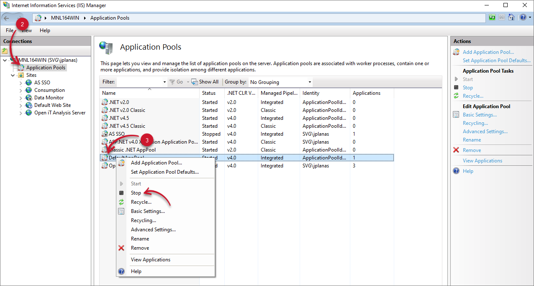534x286 pixels.
Task: Click the Default Web Site globe icon
Action: 29,105
